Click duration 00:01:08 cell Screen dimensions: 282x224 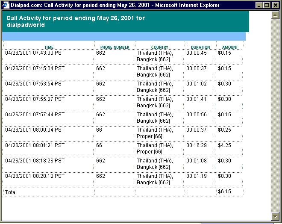[197, 161]
